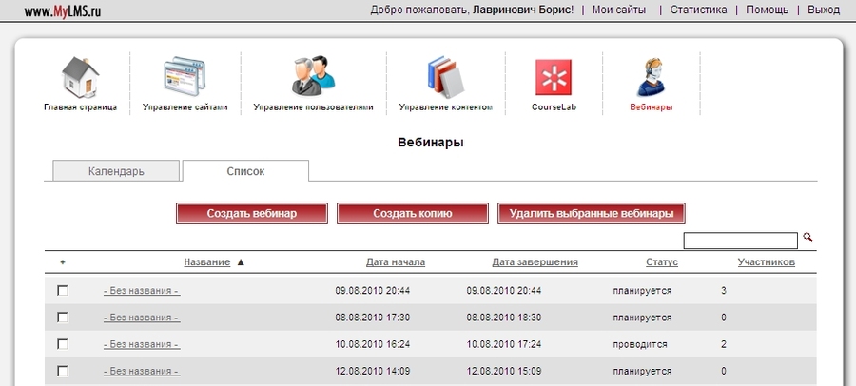Tick the checkbox for проводится webinar

click(x=63, y=343)
